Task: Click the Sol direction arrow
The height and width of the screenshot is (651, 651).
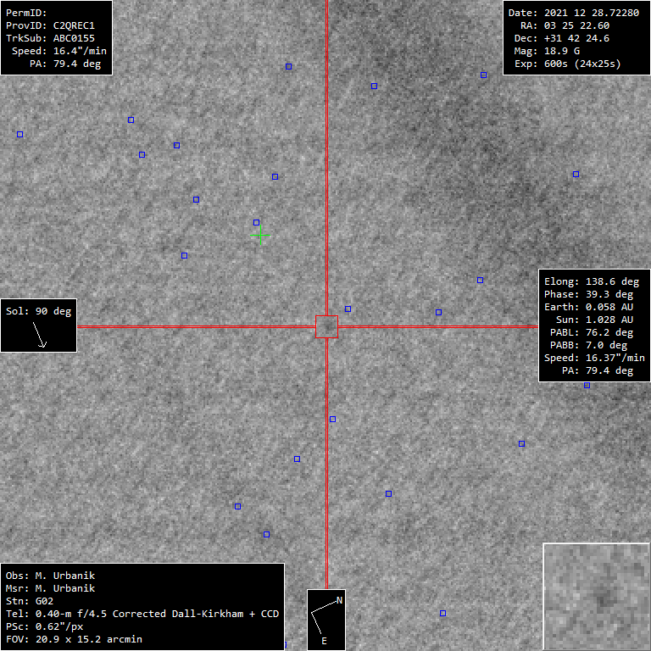Action: click(x=40, y=335)
